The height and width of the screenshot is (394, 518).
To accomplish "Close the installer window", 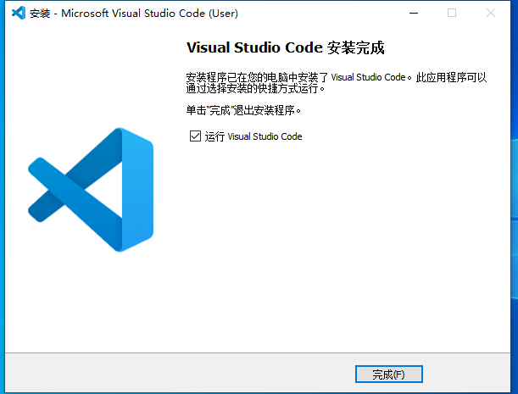I will tap(491, 14).
